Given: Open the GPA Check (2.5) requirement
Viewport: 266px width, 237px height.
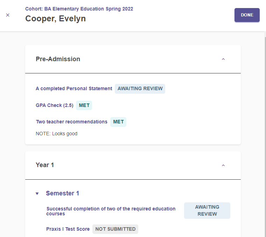Looking at the screenshot, I should (55, 105).
